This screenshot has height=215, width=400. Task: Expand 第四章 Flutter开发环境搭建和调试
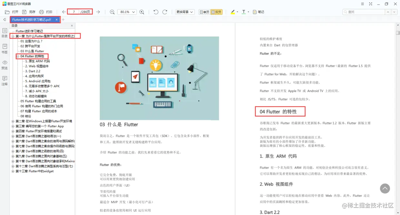tap(13, 131)
